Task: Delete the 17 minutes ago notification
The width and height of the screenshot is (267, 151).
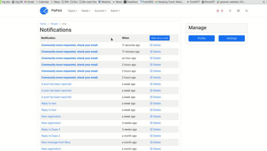Action: click(155, 52)
